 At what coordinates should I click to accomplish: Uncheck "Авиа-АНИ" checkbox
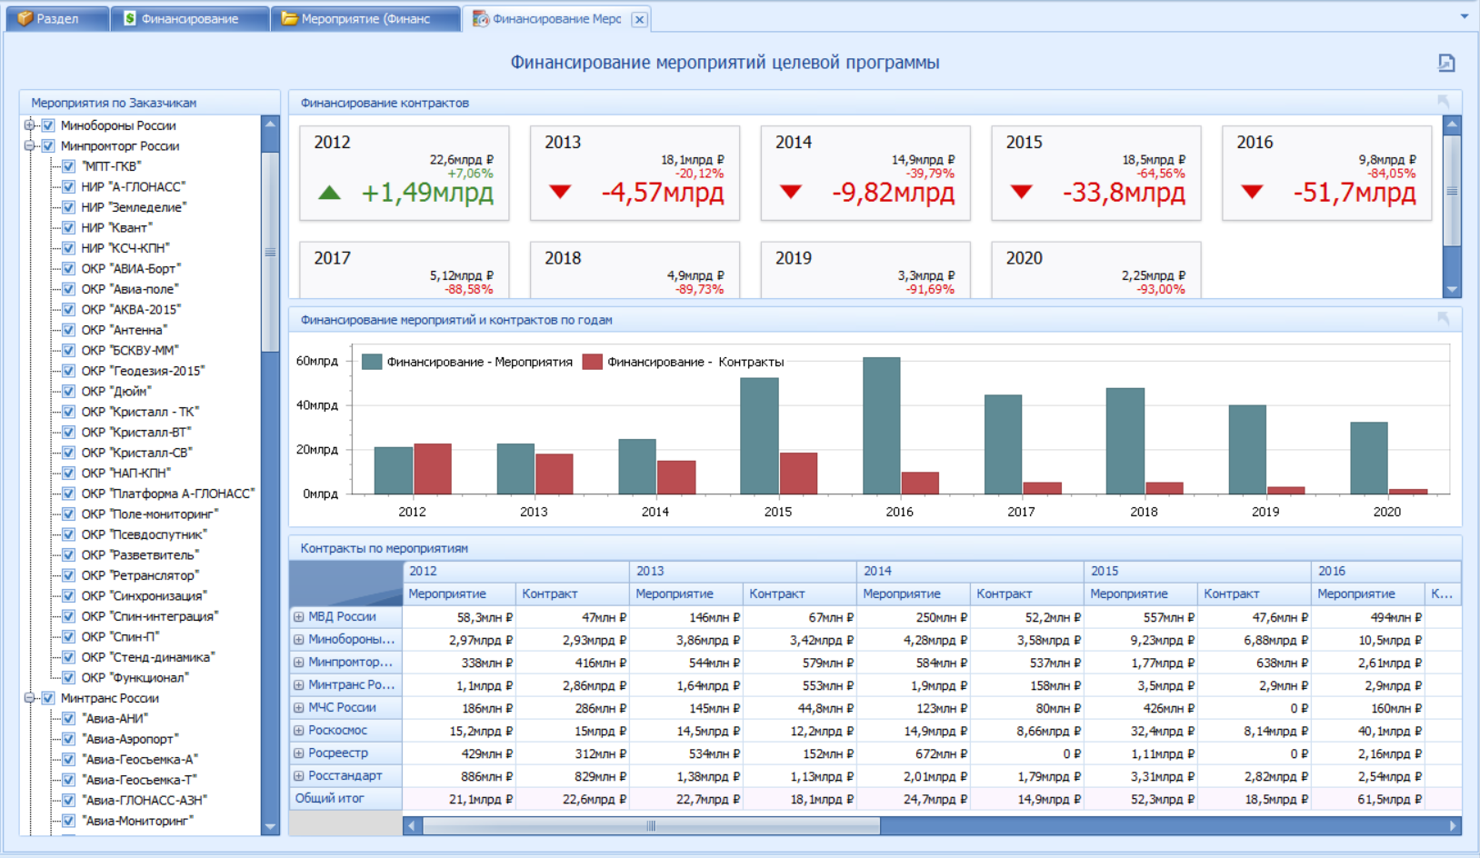[x=69, y=718]
